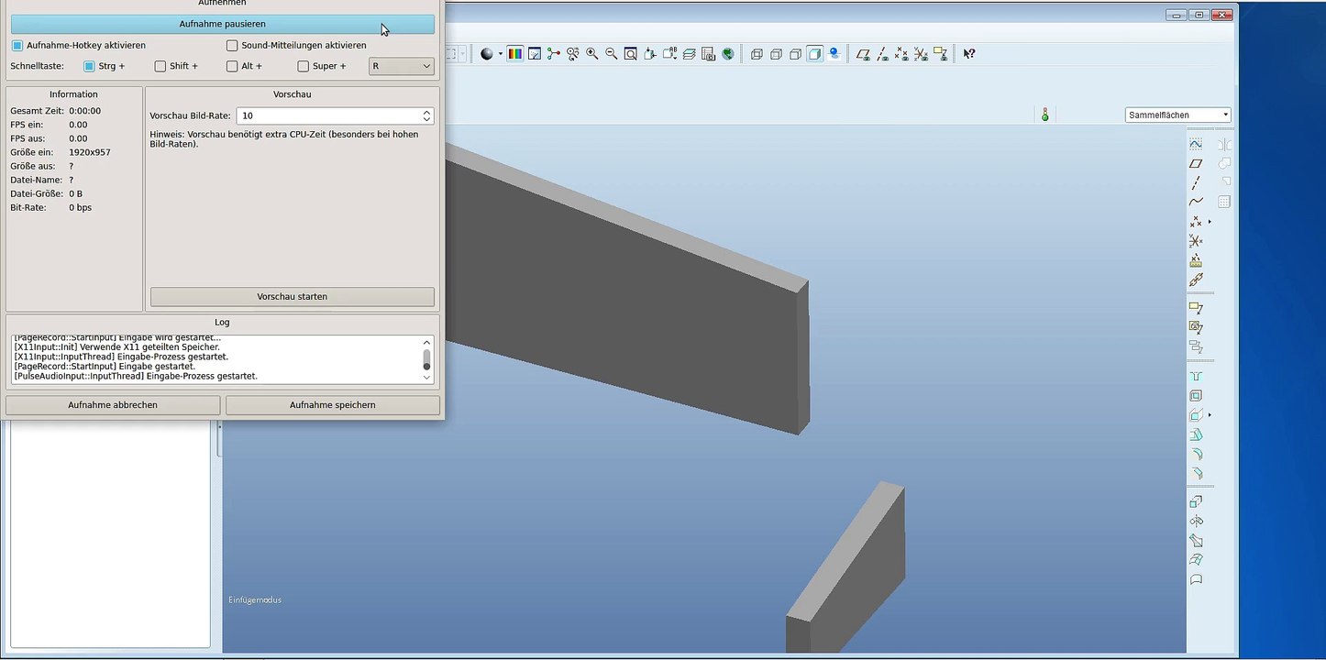This screenshot has height=660, width=1326.
Task: Click the context help arrow icon
Action: [x=968, y=54]
